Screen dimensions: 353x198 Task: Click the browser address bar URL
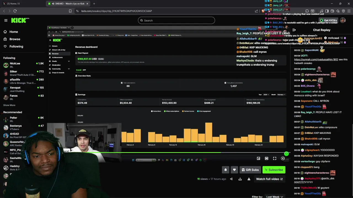[117, 11]
